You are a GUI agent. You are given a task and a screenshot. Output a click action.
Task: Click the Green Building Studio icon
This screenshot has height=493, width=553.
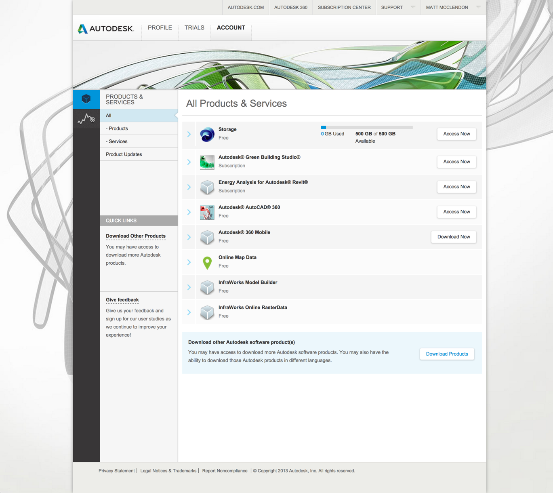point(207,162)
